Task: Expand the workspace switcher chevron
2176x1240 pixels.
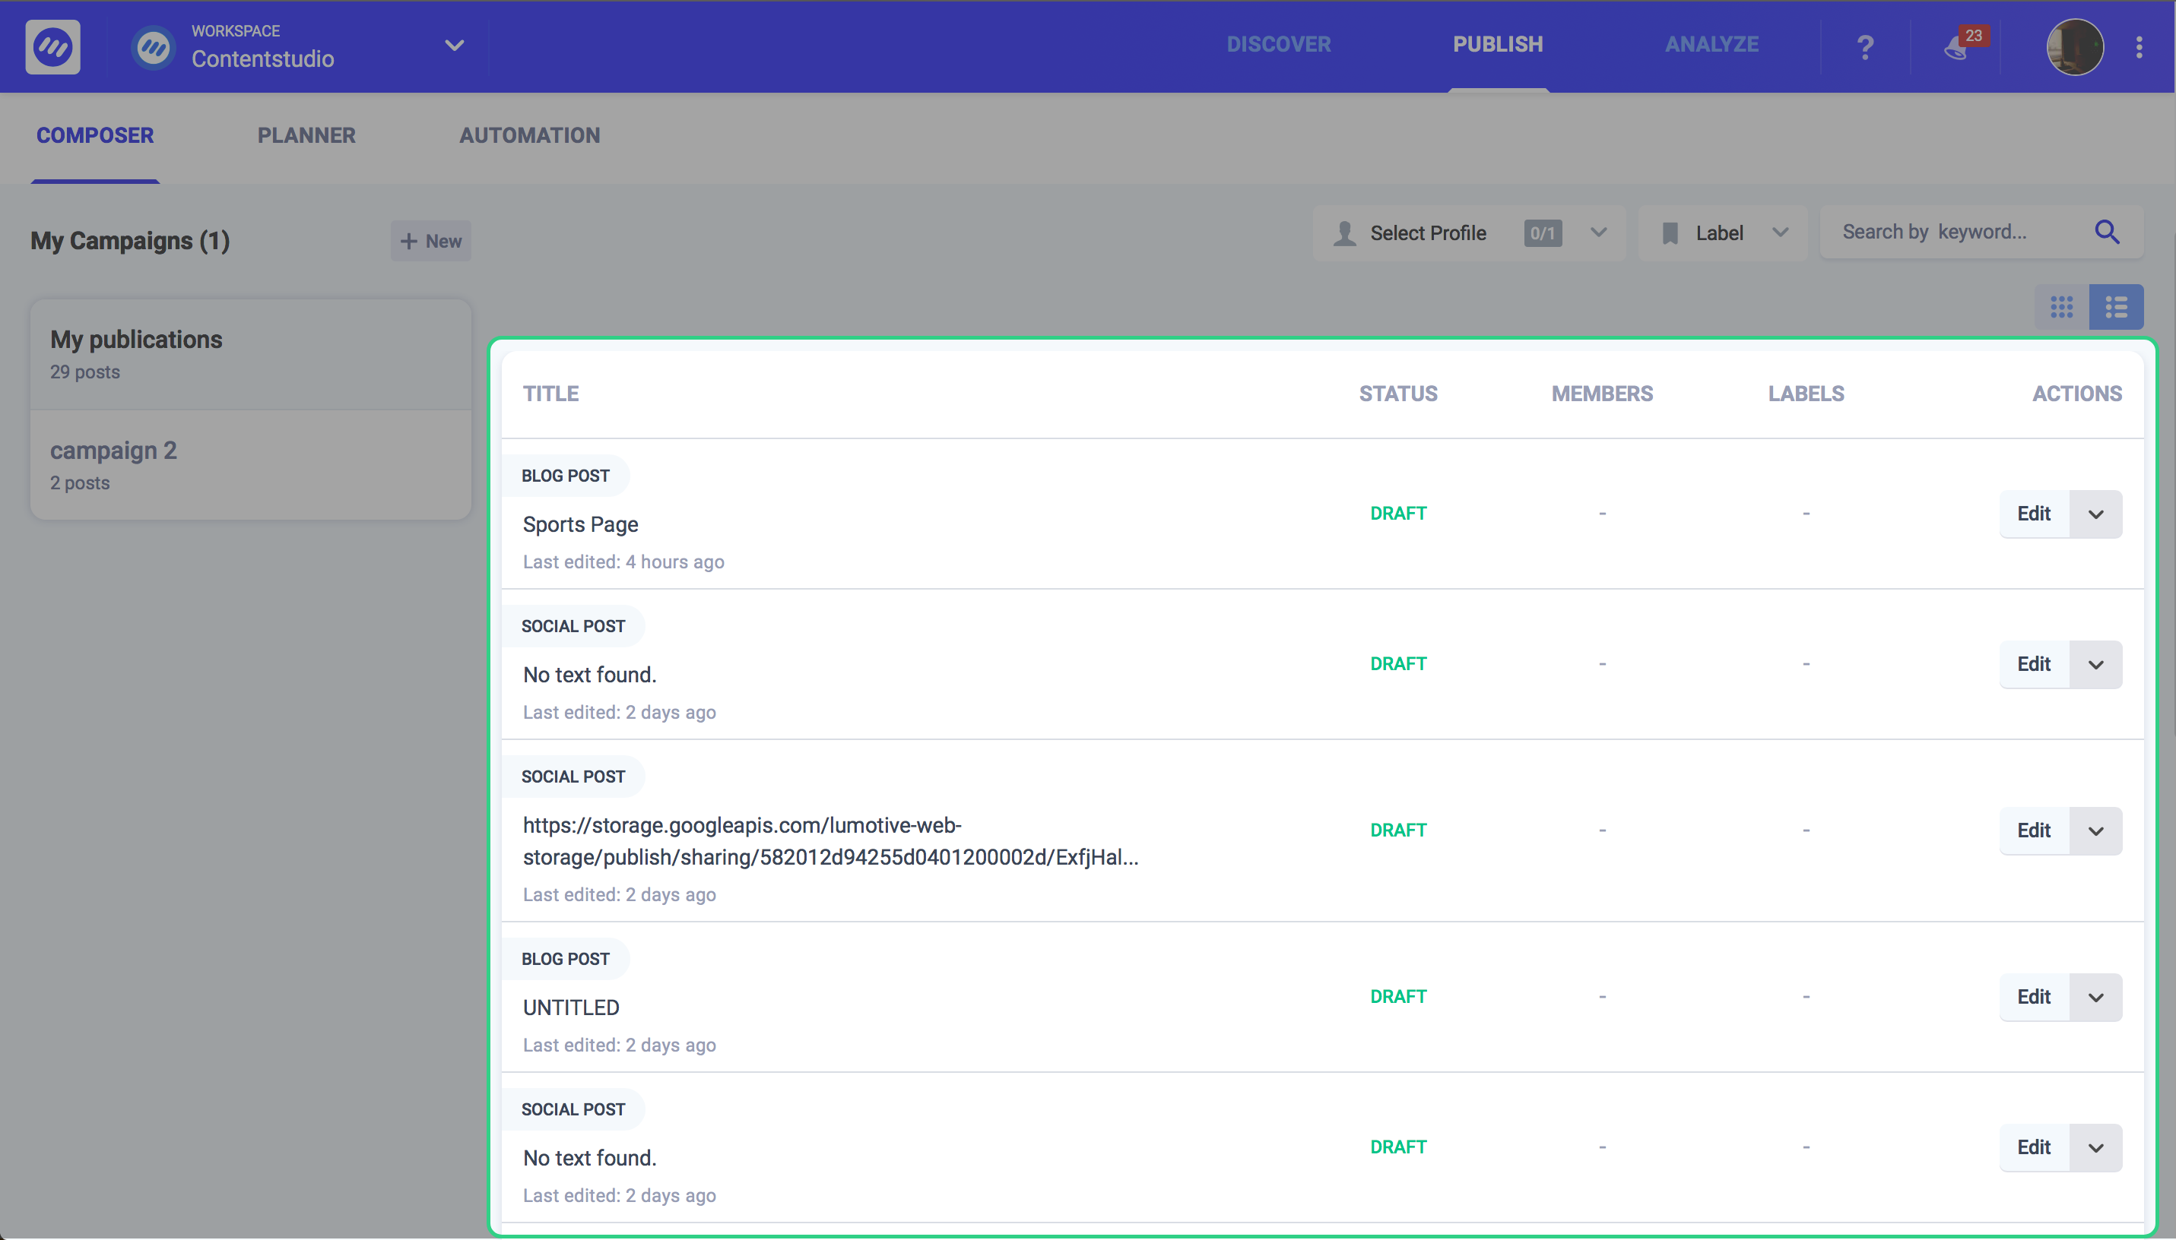Action: [454, 45]
